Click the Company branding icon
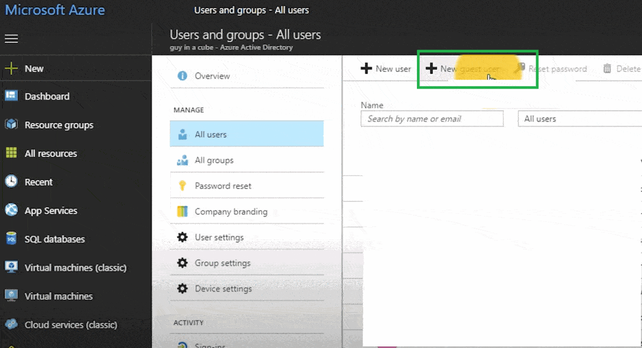Viewport: 642px width, 348px height. (182, 212)
